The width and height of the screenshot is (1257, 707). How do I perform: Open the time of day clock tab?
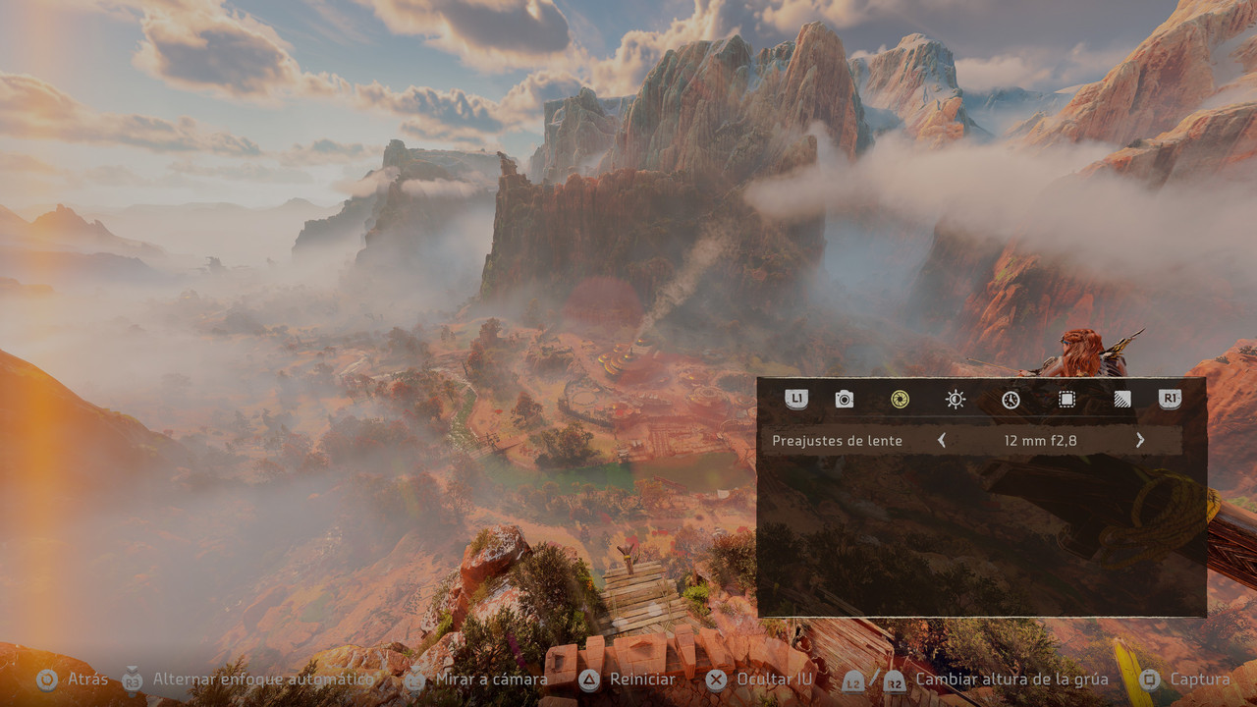tap(1011, 400)
